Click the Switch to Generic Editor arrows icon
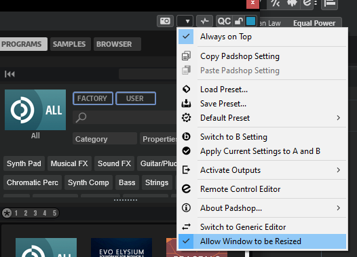 186,226
